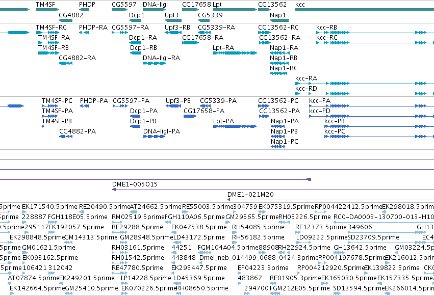Click transcript kcc-RA

306,78
